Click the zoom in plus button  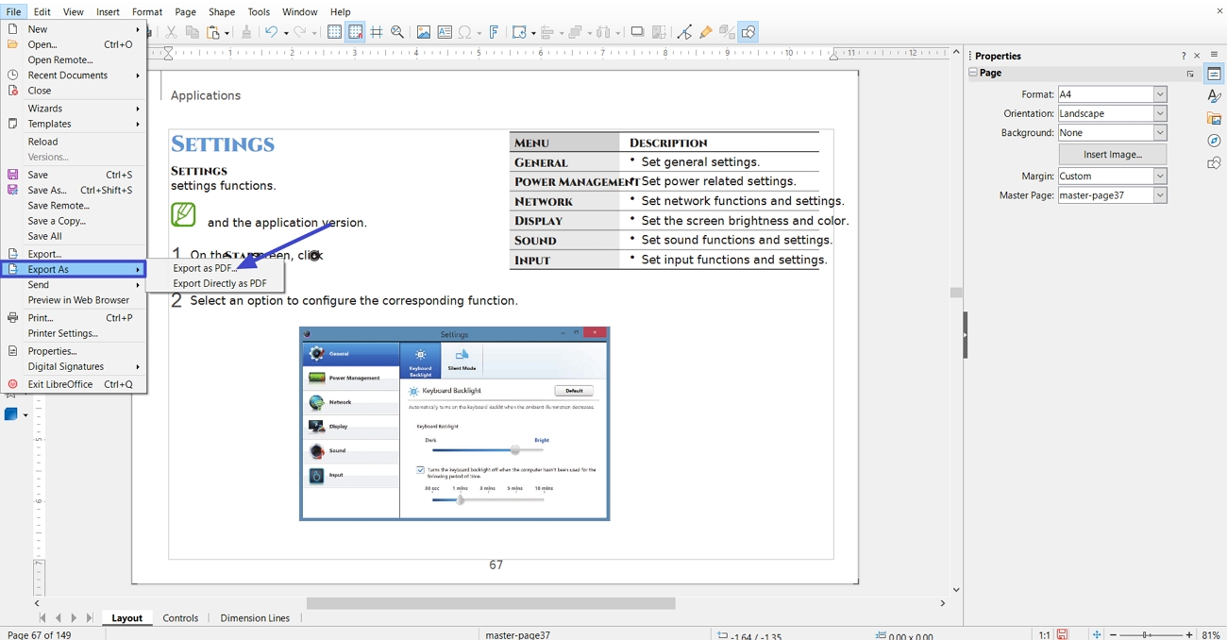coord(1189,634)
